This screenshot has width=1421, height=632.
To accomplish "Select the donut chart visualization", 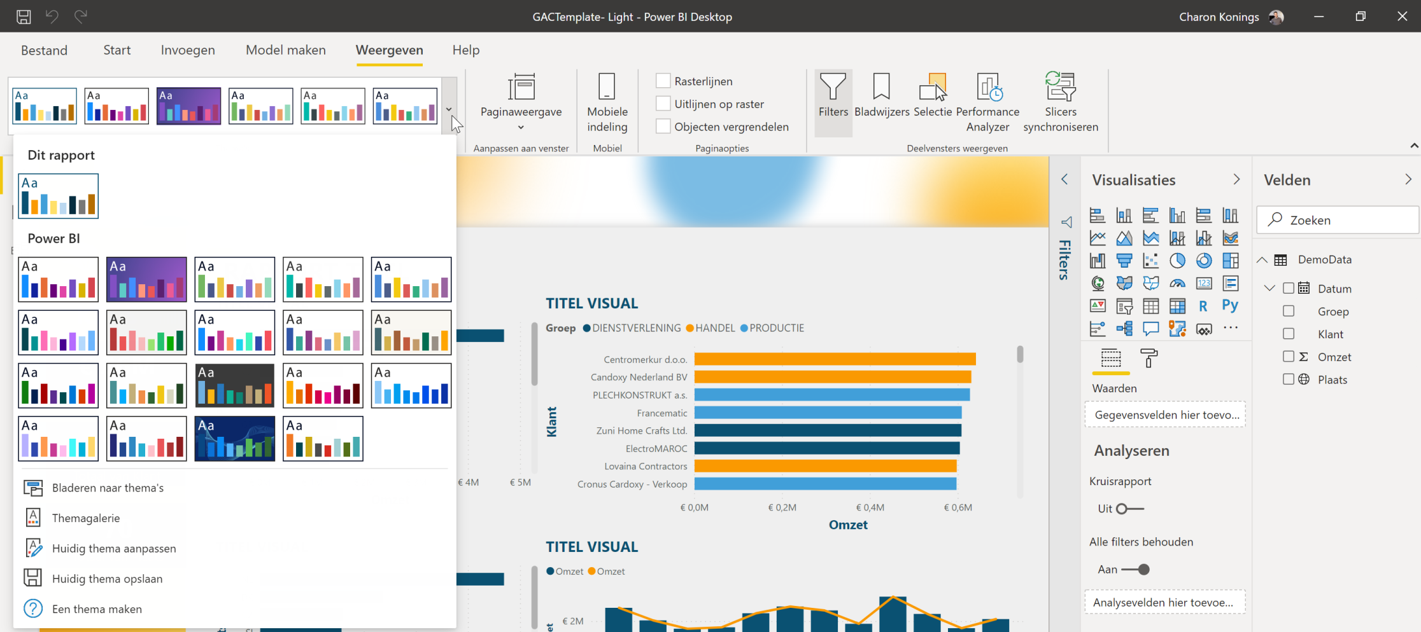I will click(1204, 261).
